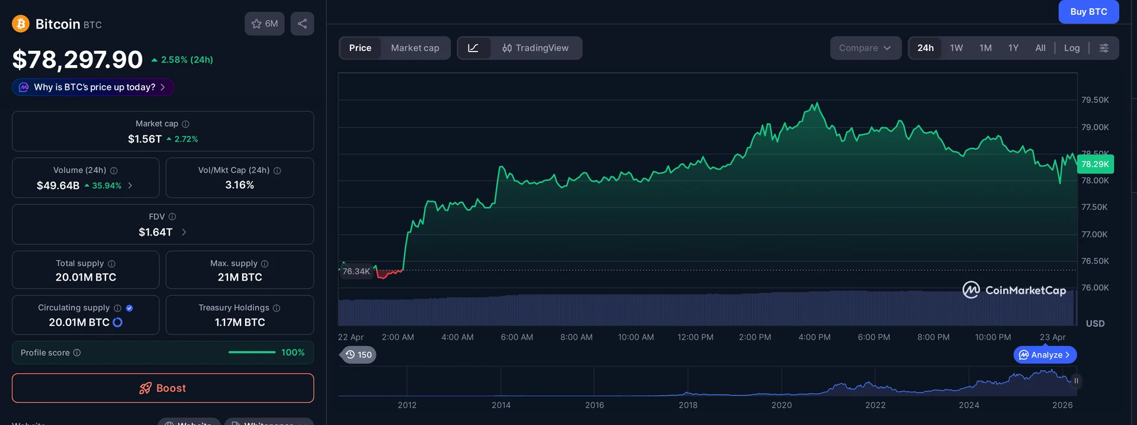Toggle Log scale on chart

coord(1072,48)
